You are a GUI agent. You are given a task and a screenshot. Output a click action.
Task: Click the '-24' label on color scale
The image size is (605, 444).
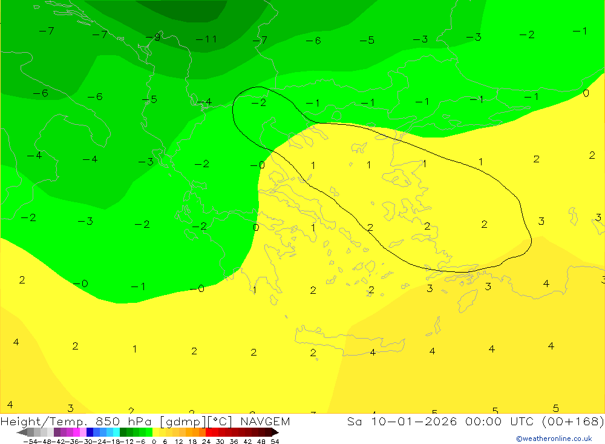point(100,442)
